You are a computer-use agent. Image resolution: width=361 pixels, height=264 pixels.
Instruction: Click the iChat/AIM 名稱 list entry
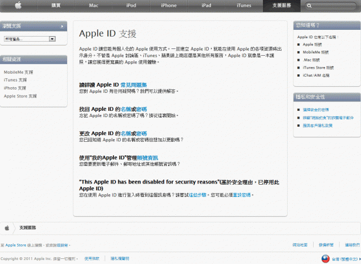(316, 75)
